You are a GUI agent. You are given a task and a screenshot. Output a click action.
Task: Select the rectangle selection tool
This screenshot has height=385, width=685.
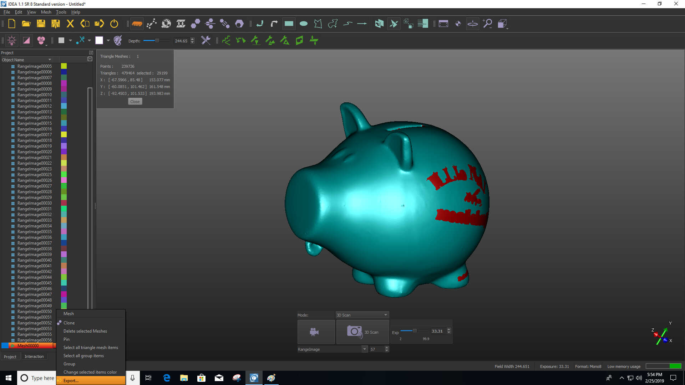[289, 24]
